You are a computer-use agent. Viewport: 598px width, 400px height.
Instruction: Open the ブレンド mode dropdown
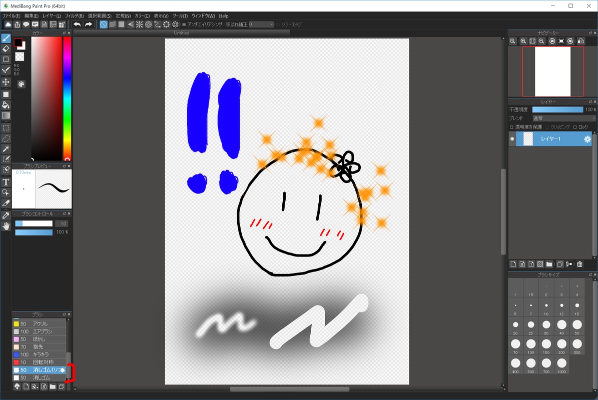tap(564, 118)
